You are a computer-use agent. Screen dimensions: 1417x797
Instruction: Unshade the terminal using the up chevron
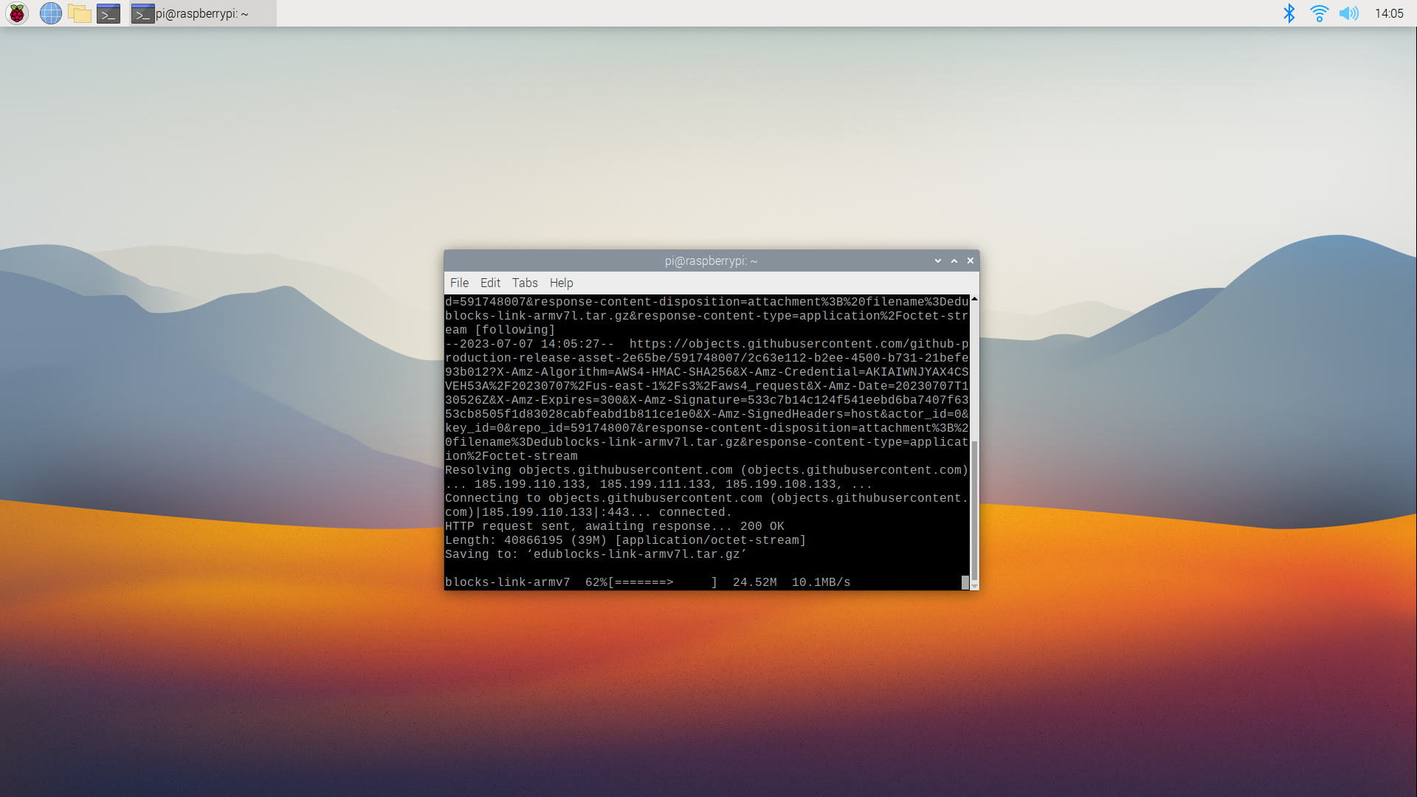click(x=954, y=261)
